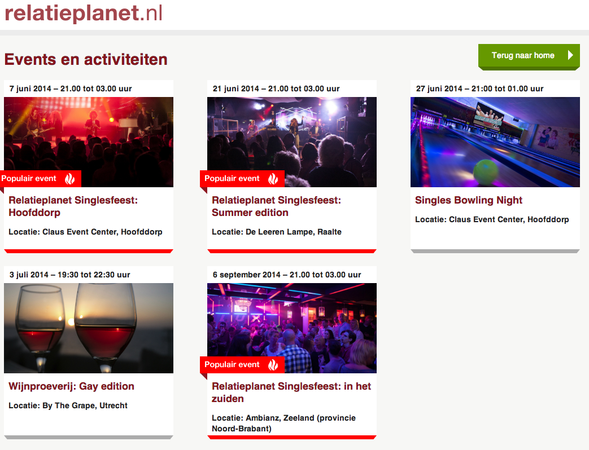Select the bowling alley photo
This screenshot has width=589, height=450.
pos(495,142)
